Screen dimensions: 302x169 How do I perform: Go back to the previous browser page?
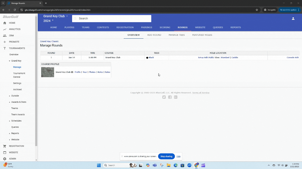[3, 10]
